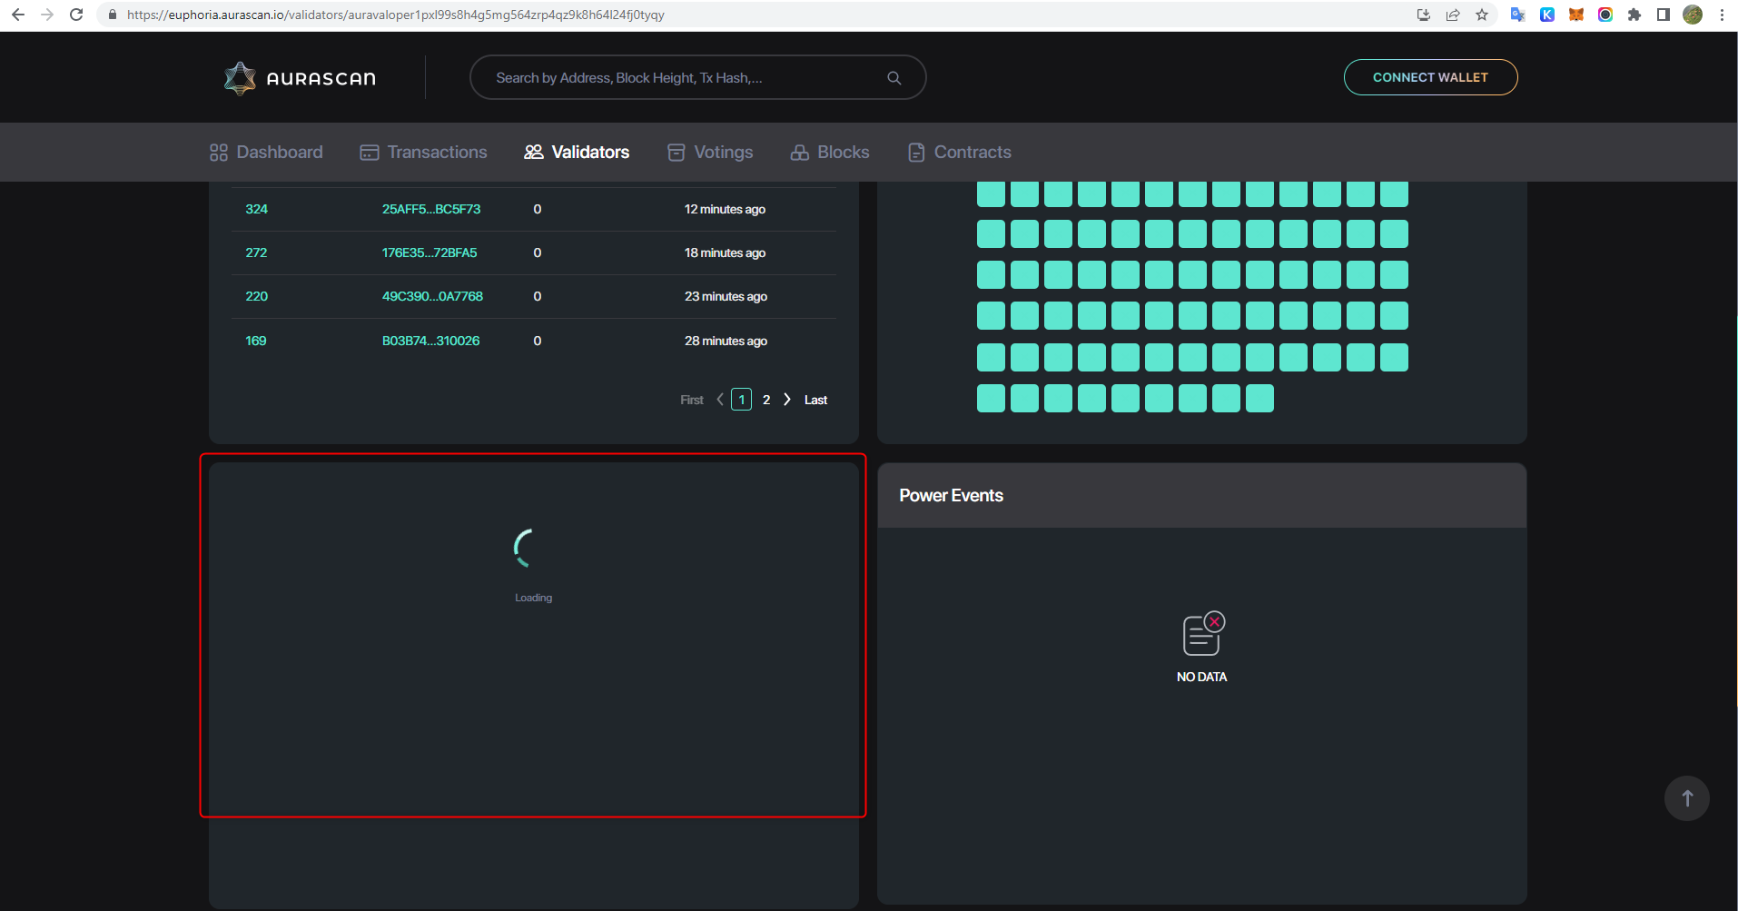Click the CONNECT WALLET button

click(1430, 77)
